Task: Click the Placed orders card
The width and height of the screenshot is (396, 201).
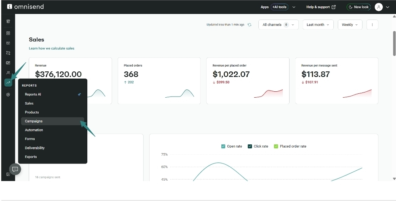Action: tap(159, 81)
